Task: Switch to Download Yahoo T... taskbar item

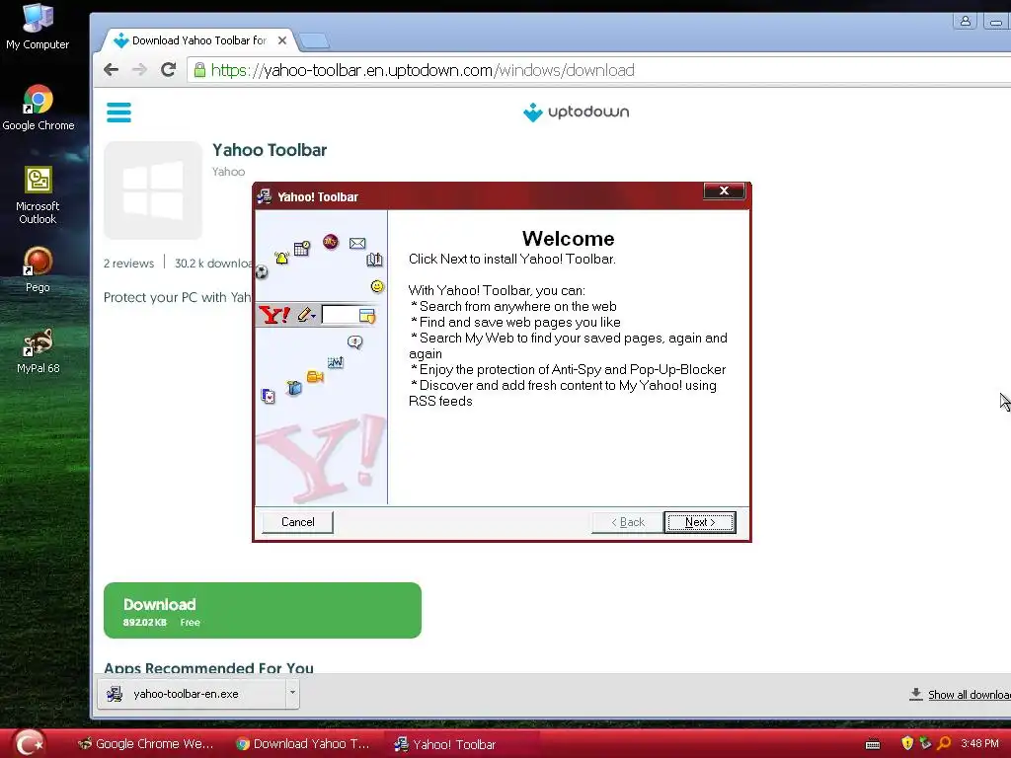Action: 303,744
